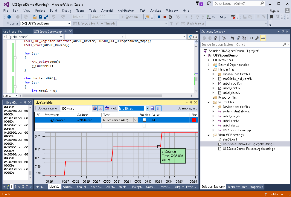291x197 pixels.
Task: Toggle the Enabled checkbox for g_Counter
Action: tap(144, 120)
